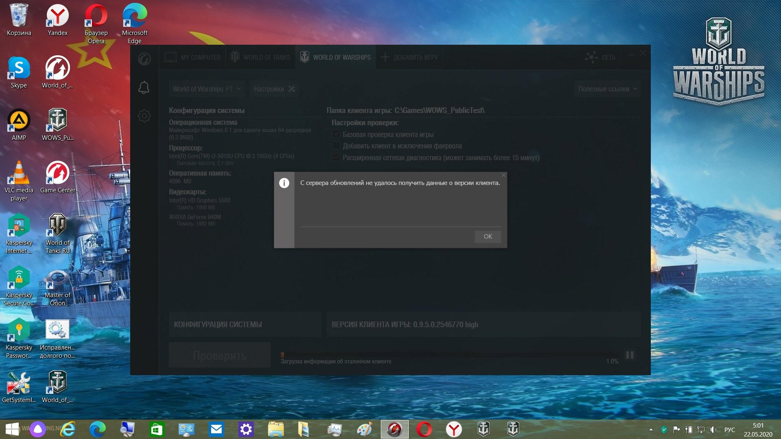Click the Проверить button
This screenshot has height=439, width=781.
coord(220,355)
